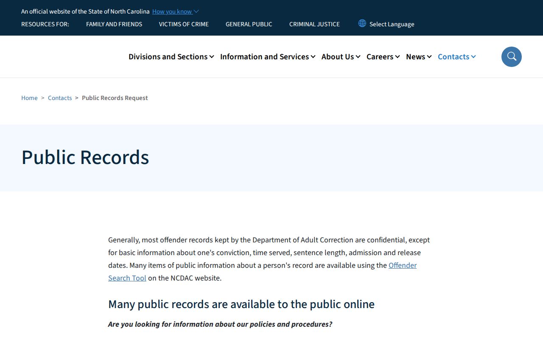The height and width of the screenshot is (339, 543).
Task: Open the News dropdown menu
Action: [419, 57]
